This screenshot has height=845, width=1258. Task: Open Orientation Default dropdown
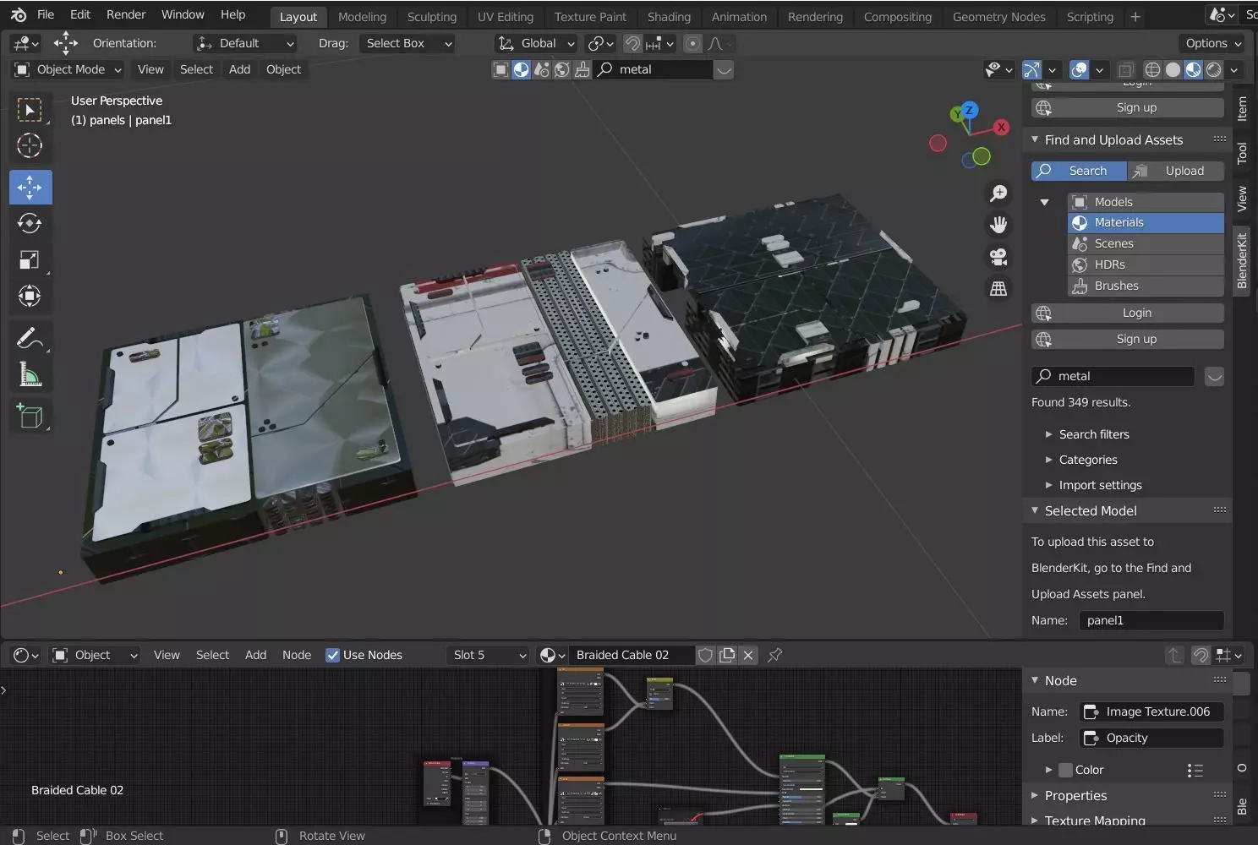(244, 43)
